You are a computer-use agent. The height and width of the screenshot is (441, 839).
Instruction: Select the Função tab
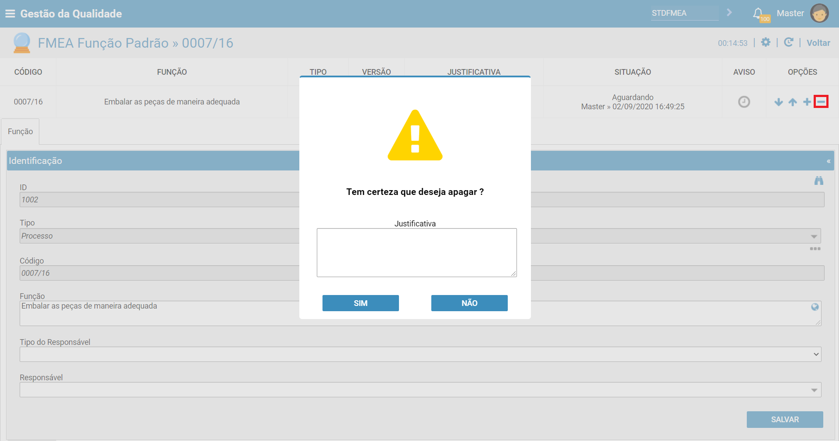coord(20,132)
